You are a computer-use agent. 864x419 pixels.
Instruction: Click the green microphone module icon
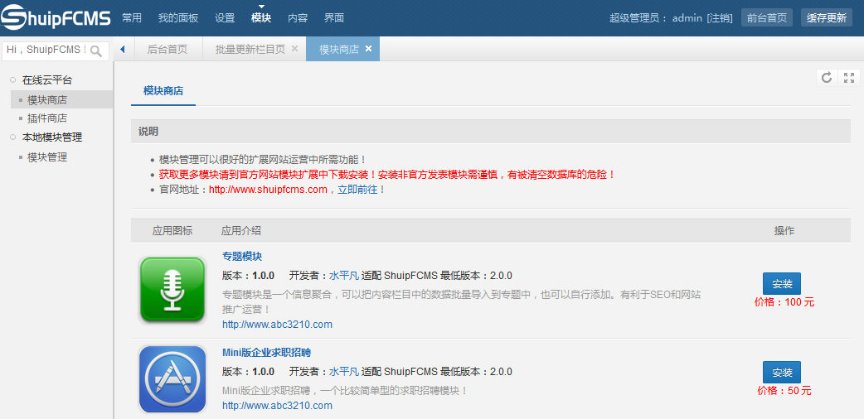[172, 290]
